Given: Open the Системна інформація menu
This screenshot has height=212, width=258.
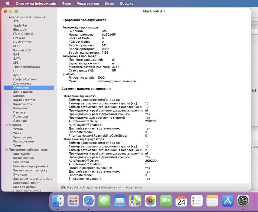Looking at the screenshot, I should click(x=36, y=3).
